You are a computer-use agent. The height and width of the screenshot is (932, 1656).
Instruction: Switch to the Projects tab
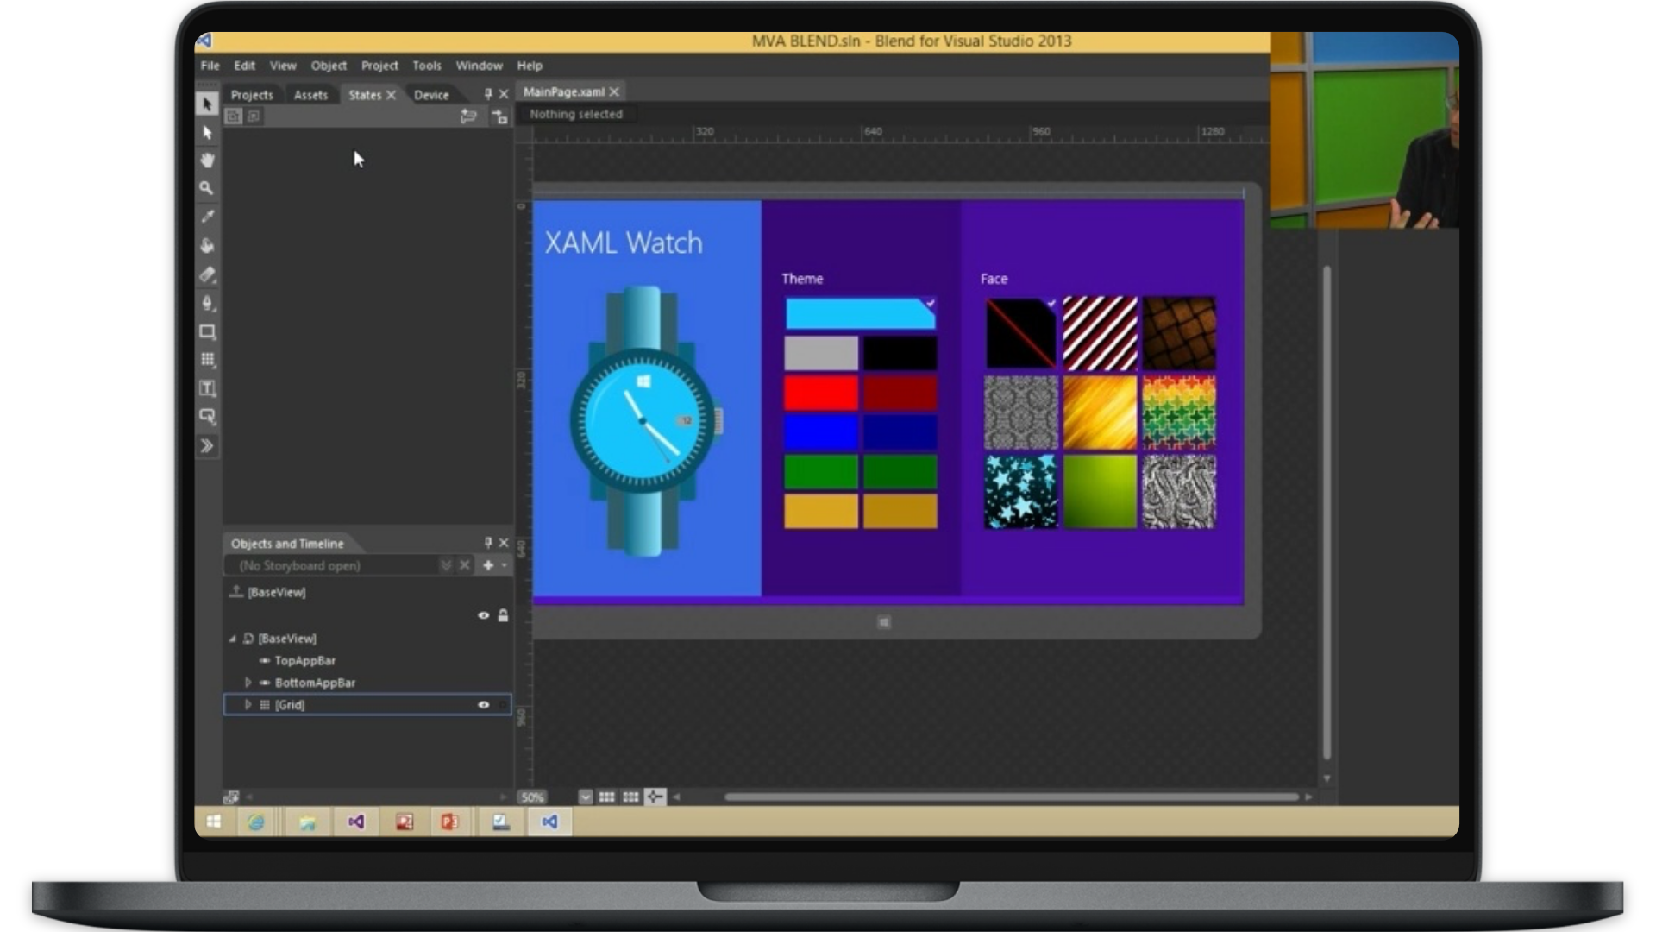tap(252, 95)
